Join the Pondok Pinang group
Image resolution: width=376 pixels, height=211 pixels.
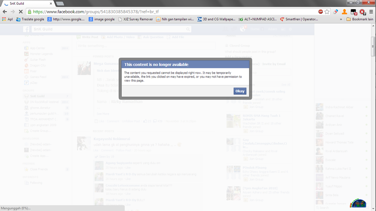254,179
